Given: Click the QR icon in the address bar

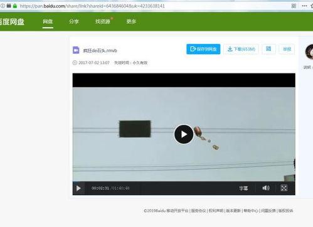Looking at the screenshot, I should tap(294, 6).
